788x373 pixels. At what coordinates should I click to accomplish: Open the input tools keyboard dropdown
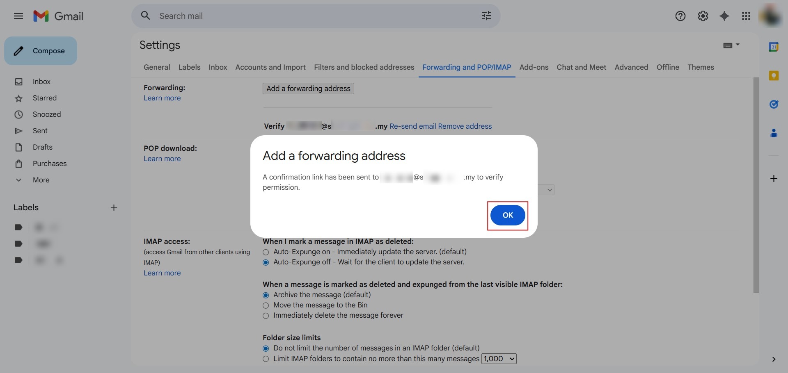click(731, 45)
